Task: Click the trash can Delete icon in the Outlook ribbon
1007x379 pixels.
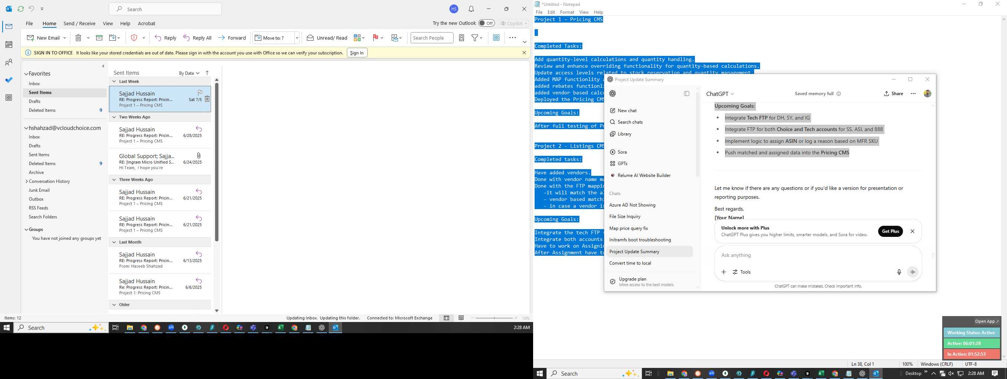Action: pos(78,38)
